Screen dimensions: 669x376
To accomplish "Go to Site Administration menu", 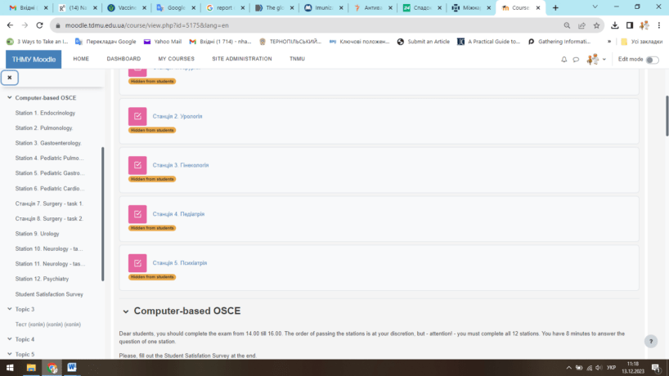I will click(x=241, y=59).
